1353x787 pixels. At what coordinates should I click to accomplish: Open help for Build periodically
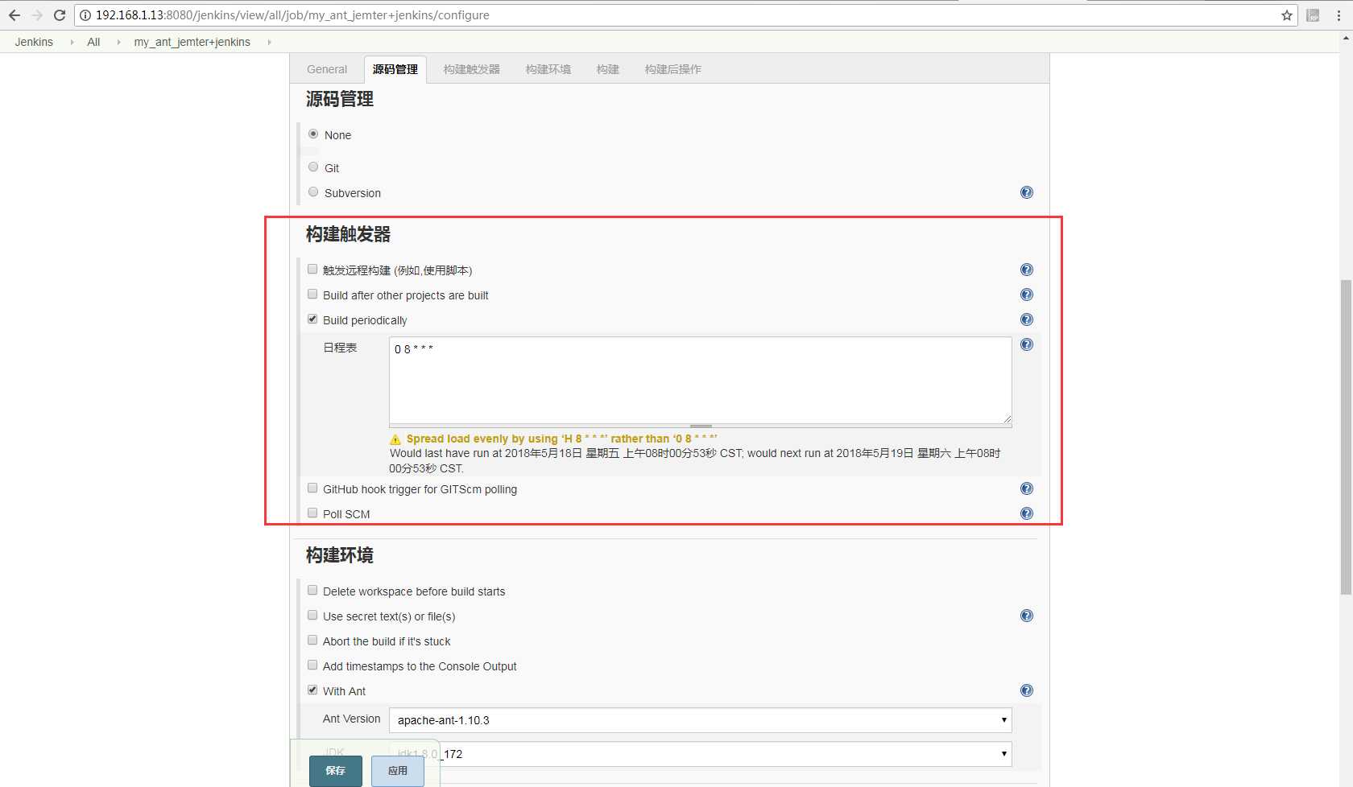[1026, 319]
